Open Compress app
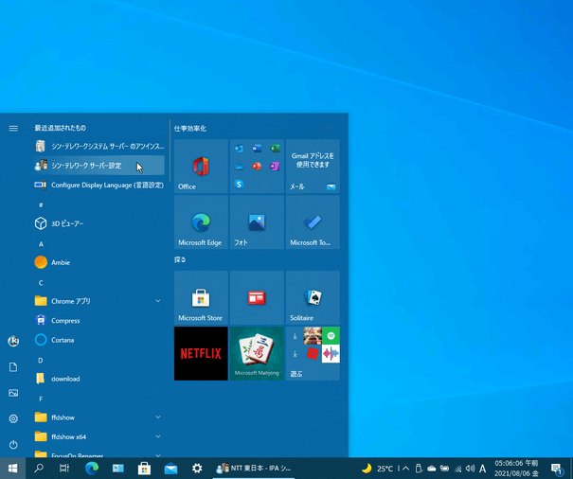The image size is (573, 479). pyautogui.click(x=98, y=320)
